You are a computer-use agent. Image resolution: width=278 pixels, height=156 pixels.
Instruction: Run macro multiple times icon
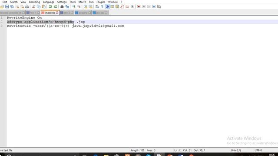pyautogui.click(x=154, y=6)
